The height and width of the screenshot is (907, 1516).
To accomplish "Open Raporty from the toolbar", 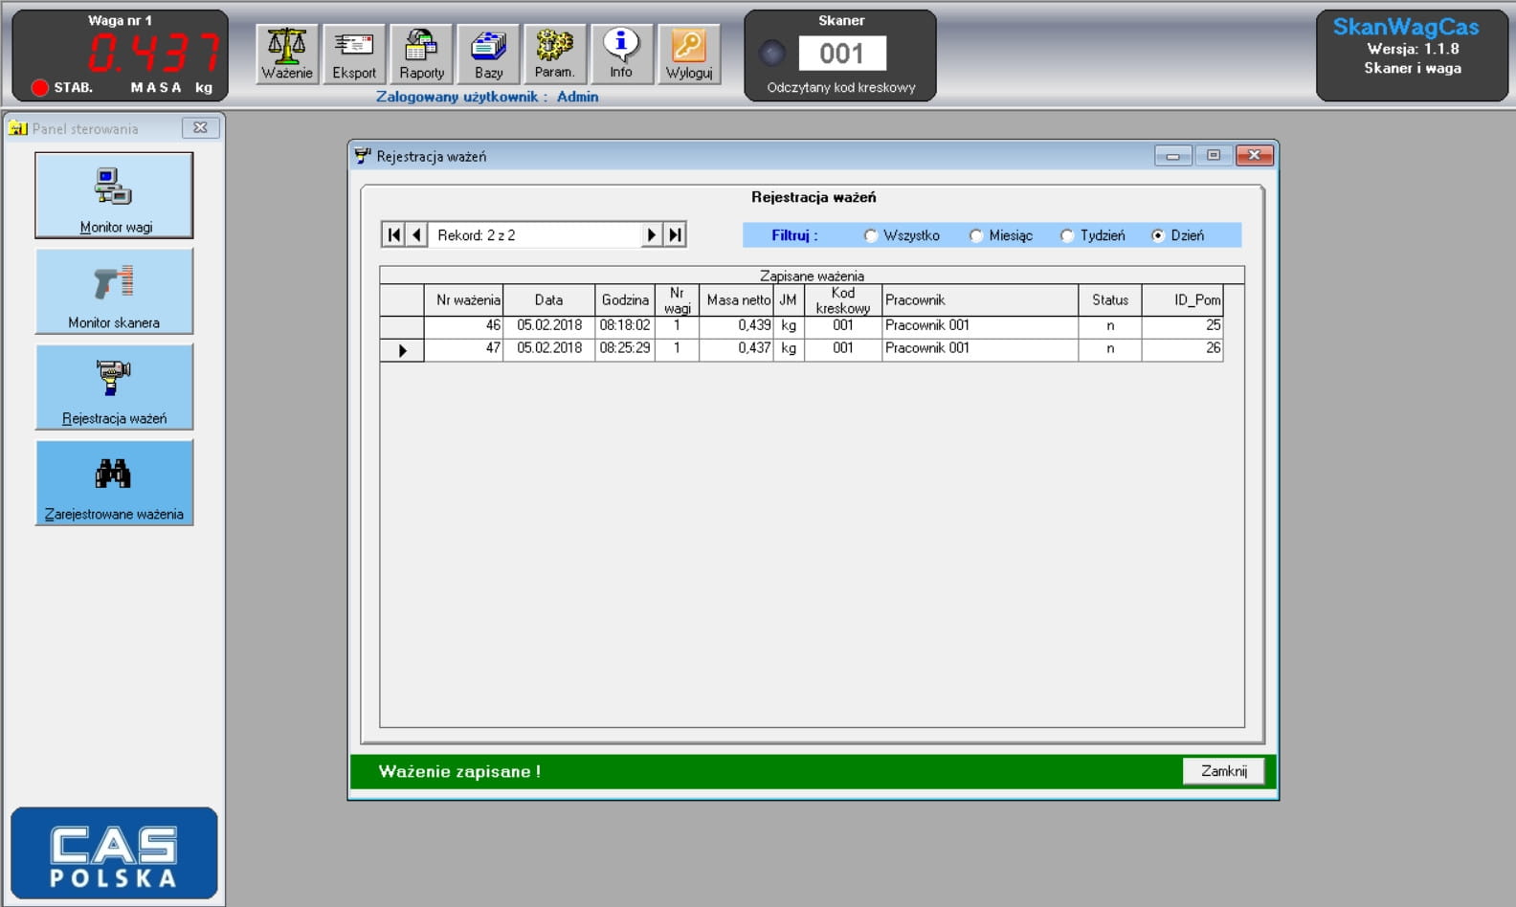I will 421,54.
